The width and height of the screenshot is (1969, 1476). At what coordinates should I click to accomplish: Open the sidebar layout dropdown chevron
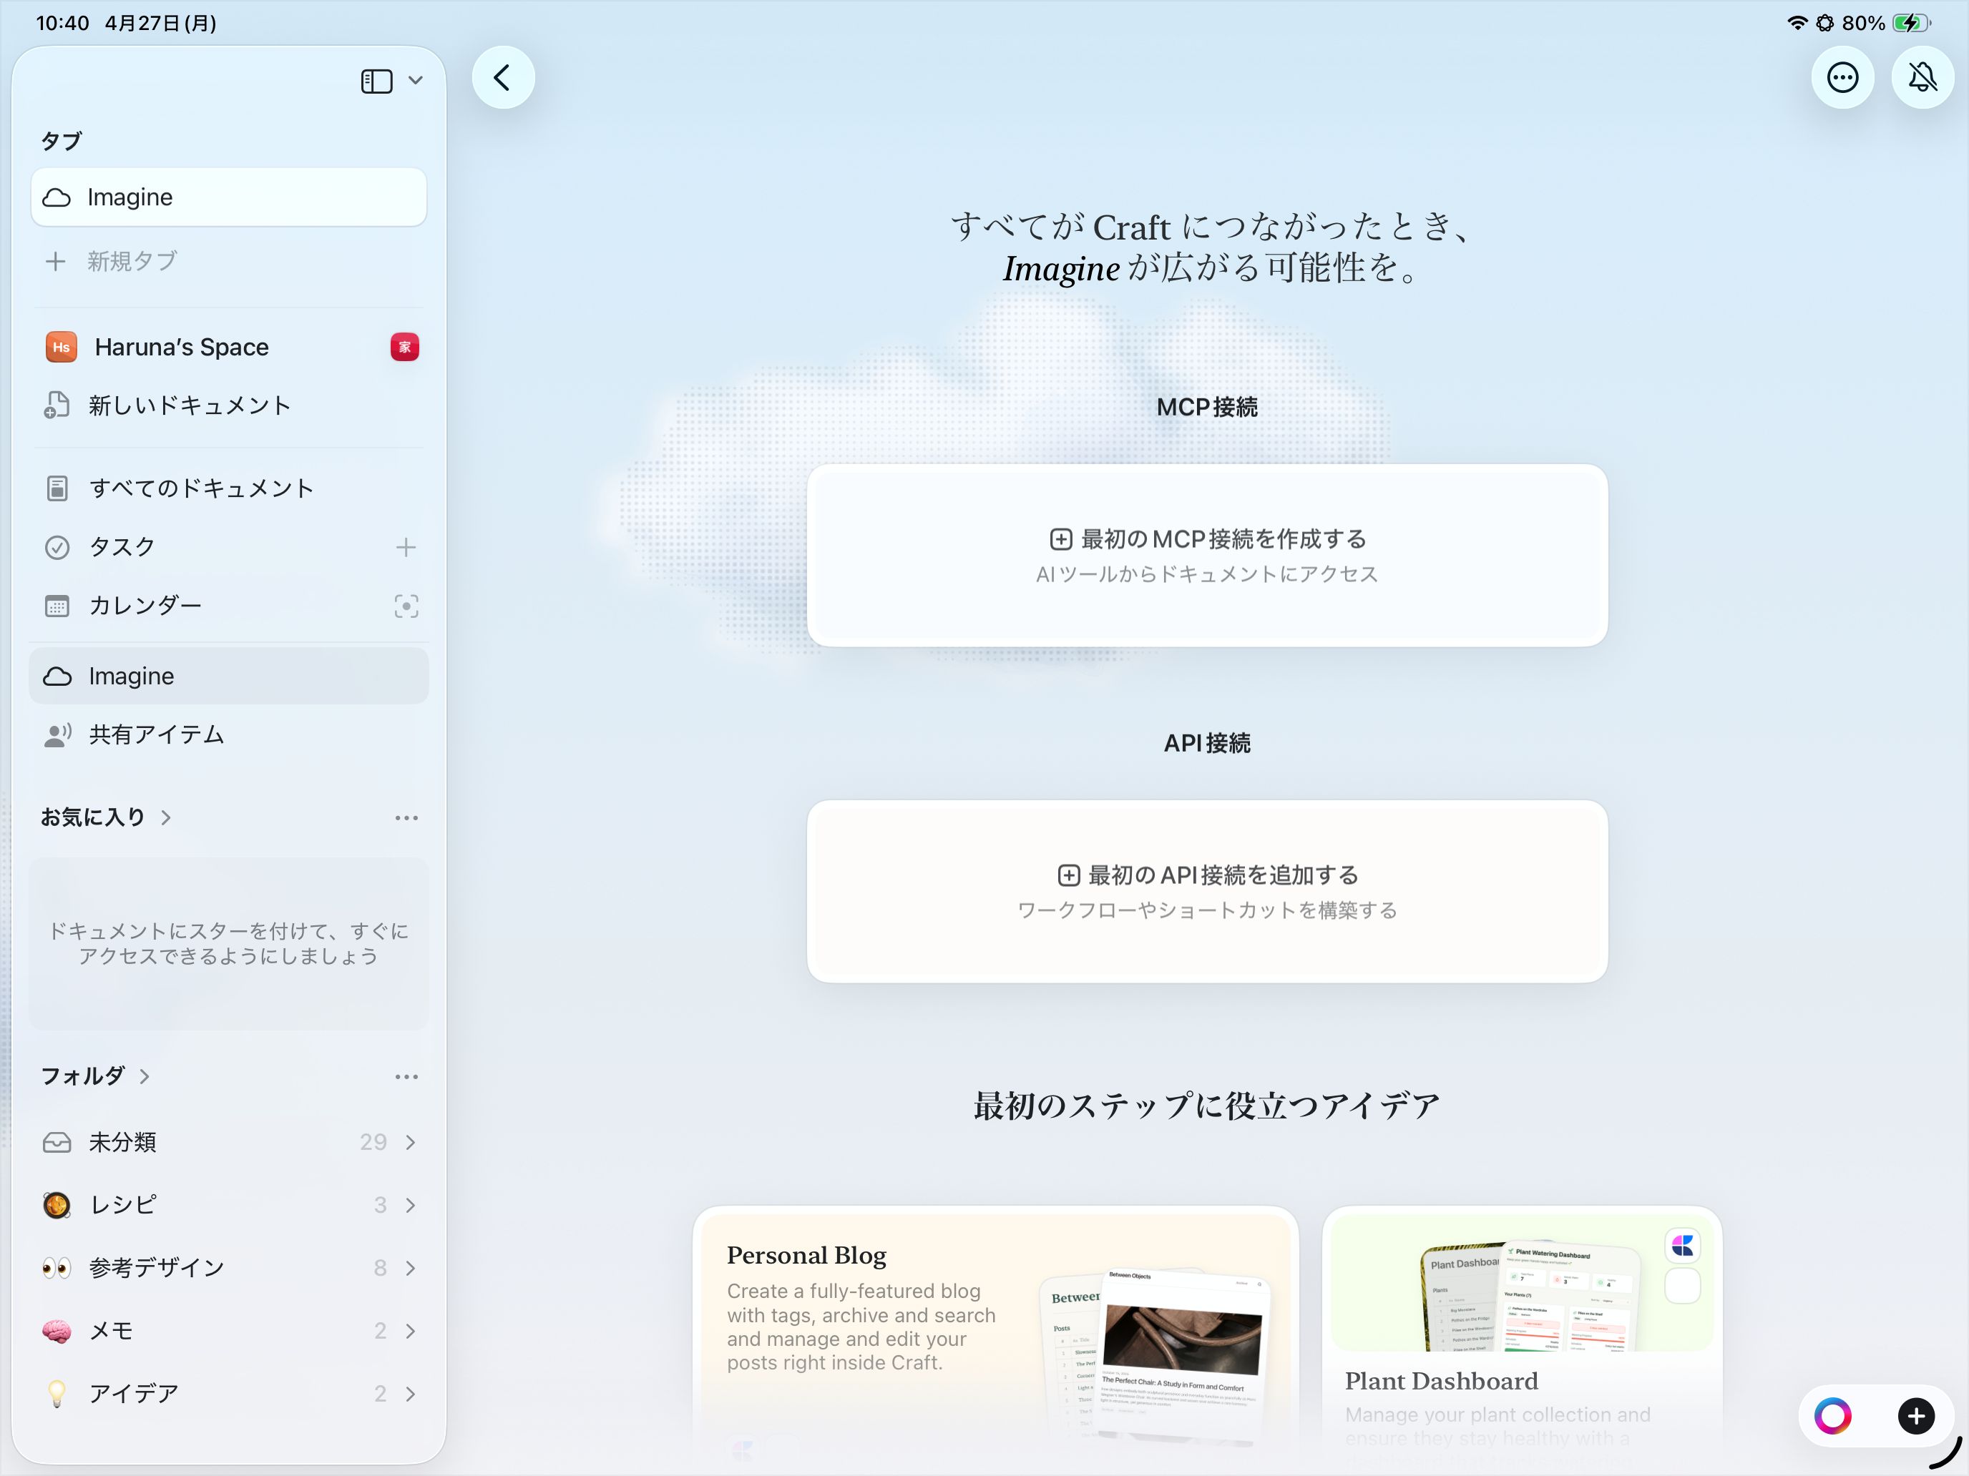click(x=415, y=80)
